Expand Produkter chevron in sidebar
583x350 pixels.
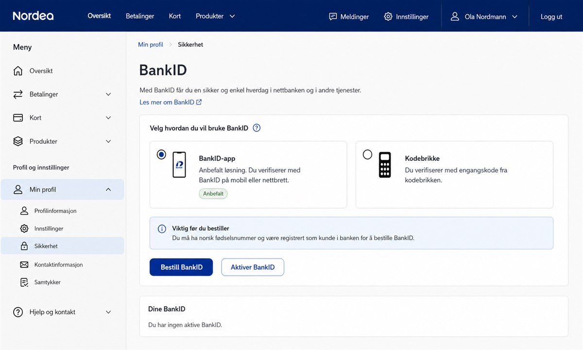(108, 141)
